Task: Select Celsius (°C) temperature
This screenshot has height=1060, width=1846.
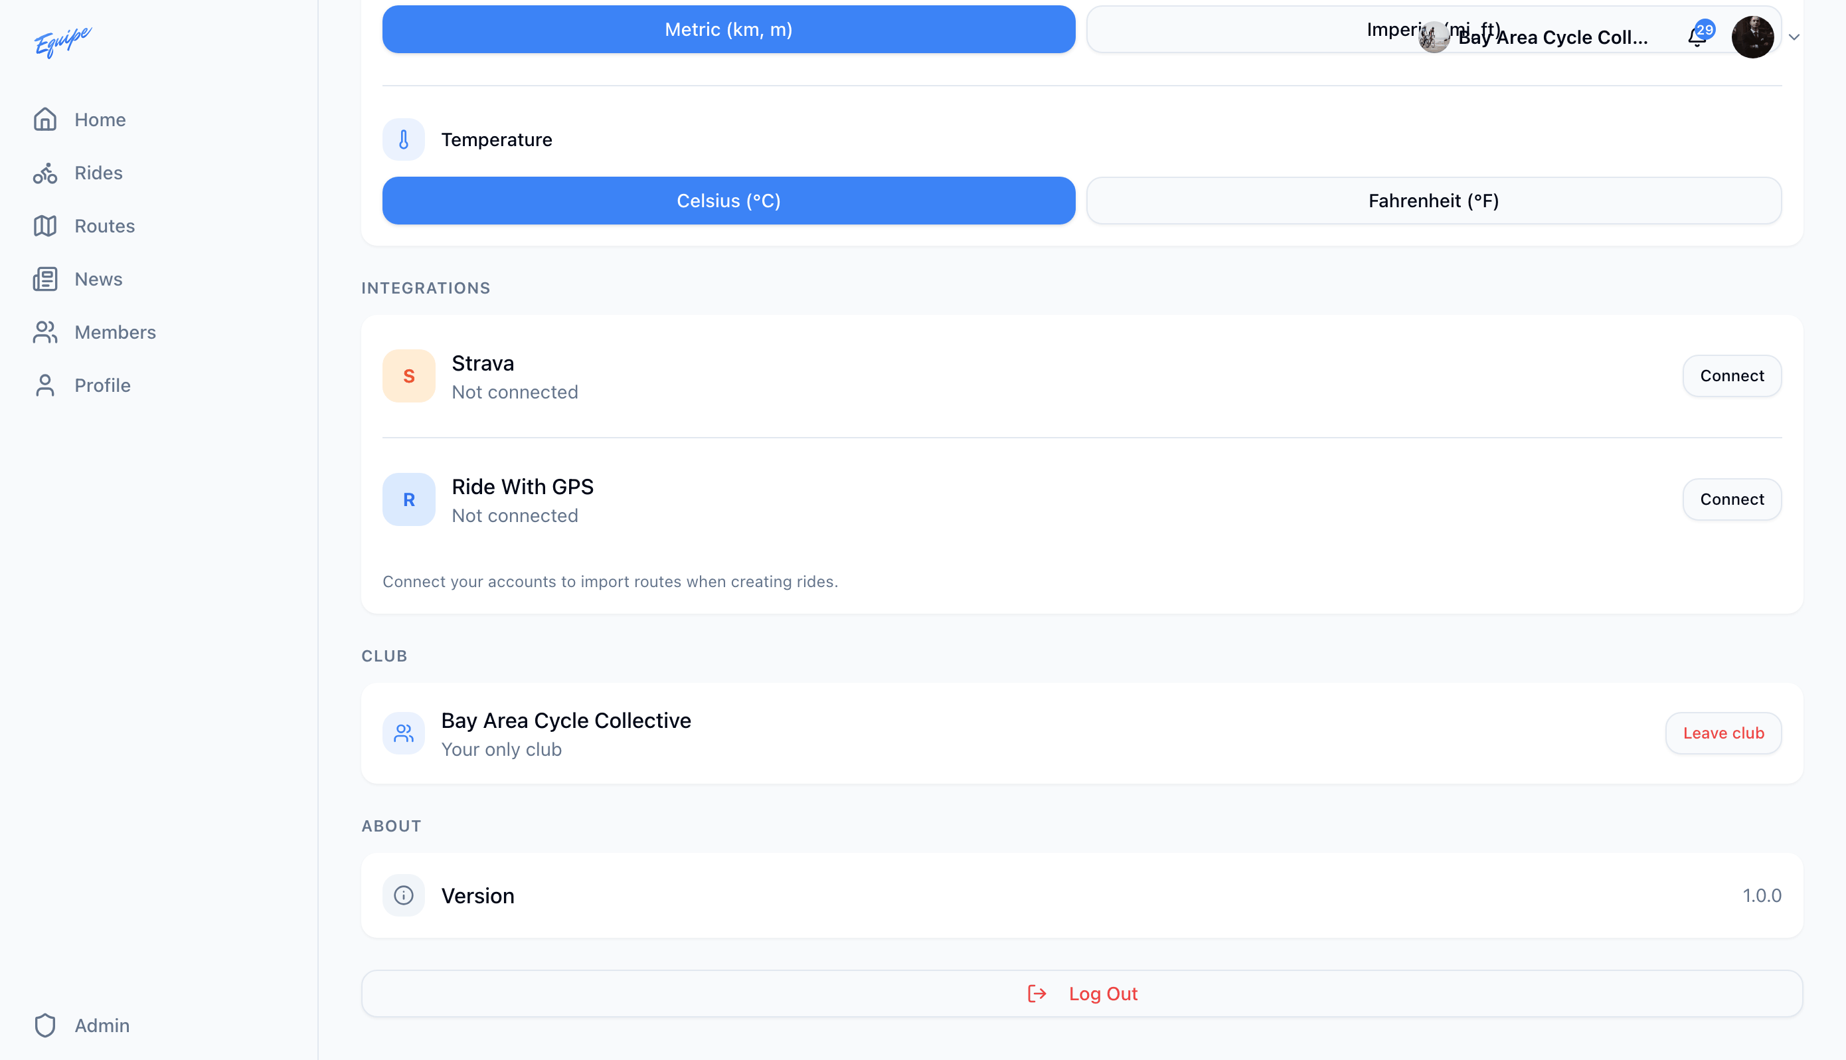Action: coord(728,200)
